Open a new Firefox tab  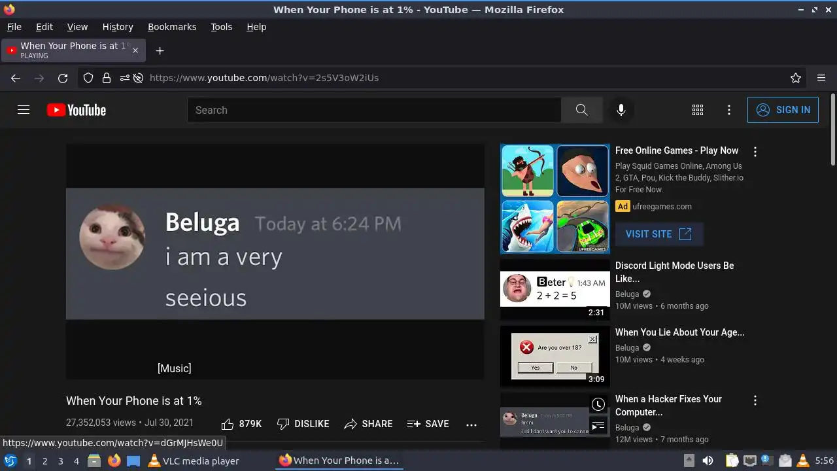pos(160,50)
